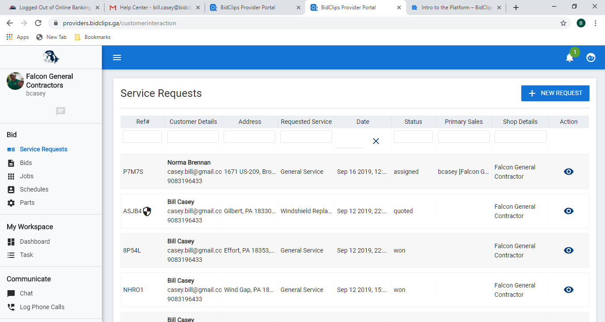
Task: Click the Falcon logo at sidebar top
Action: (51, 57)
